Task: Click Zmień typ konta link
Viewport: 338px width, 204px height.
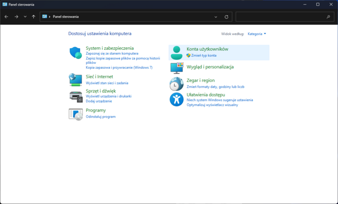Action: coord(204,55)
